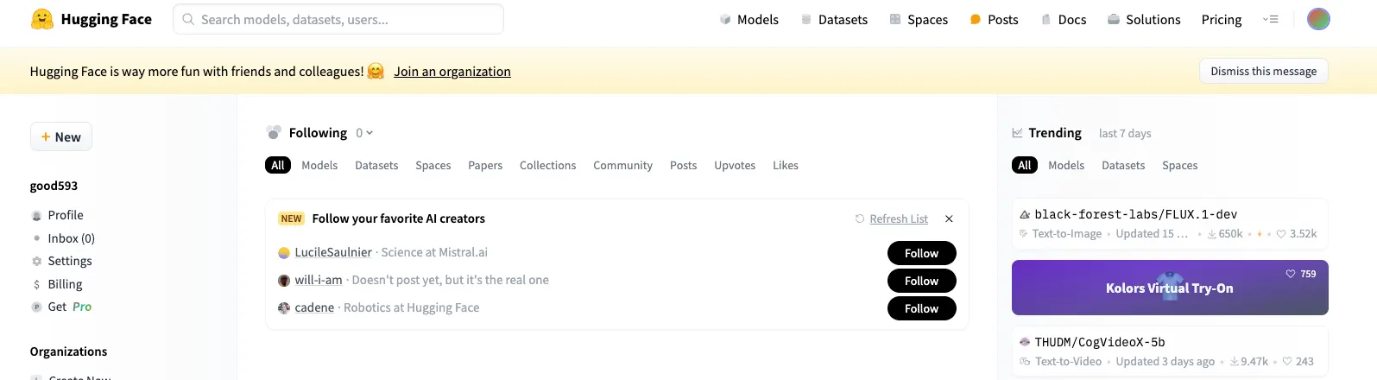Dismiss this message banner
1377x380 pixels.
click(x=1263, y=71)
